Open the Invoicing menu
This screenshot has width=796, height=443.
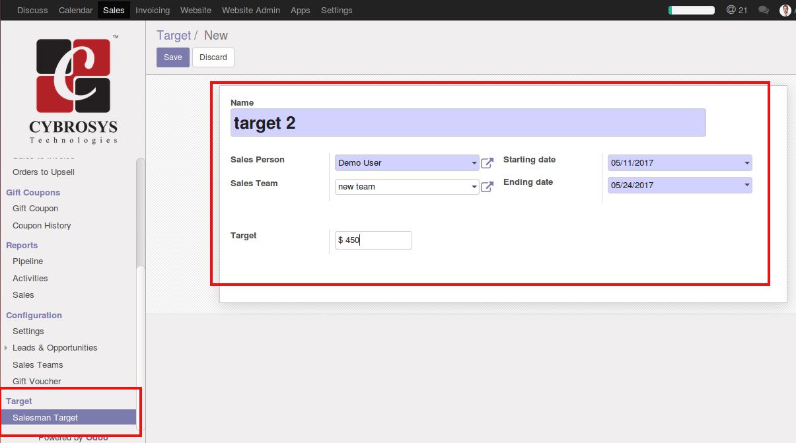tap(153, 10)
